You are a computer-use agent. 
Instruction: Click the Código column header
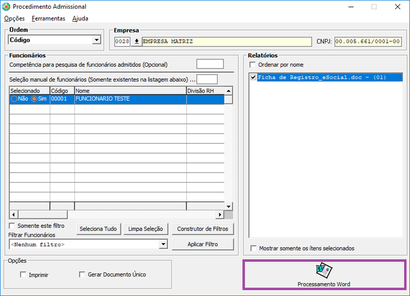click(x=62, y=91)
